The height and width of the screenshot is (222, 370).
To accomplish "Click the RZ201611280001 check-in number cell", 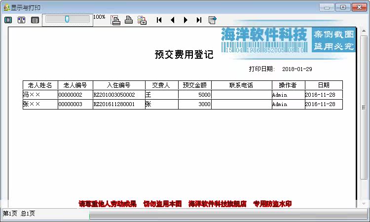I will coord(119,104).
